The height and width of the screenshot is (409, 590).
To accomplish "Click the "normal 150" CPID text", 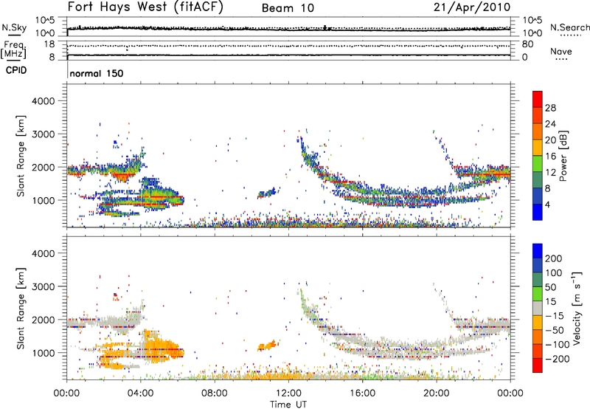I will (x=97, y=73).
